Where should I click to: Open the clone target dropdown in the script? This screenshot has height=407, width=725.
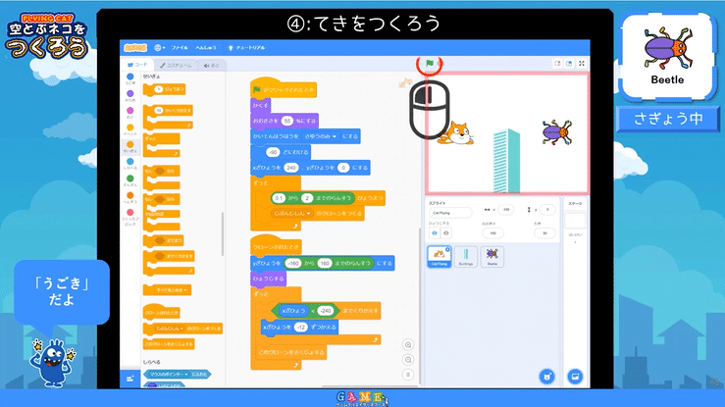click(292, 214)
